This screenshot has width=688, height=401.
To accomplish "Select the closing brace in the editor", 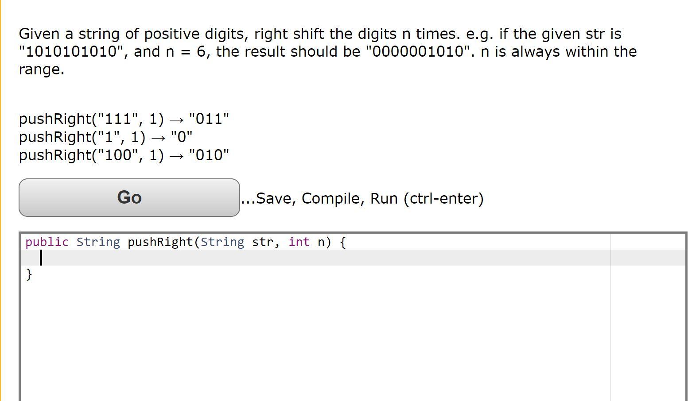I will 28,274.
